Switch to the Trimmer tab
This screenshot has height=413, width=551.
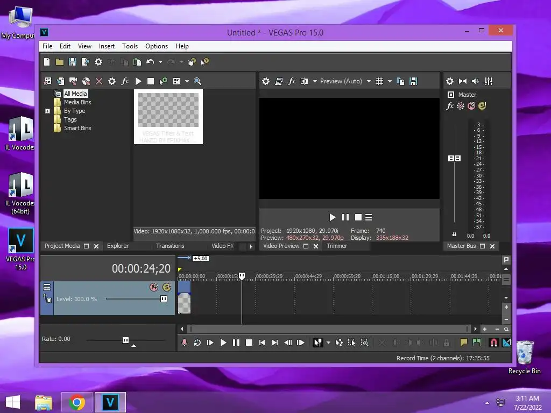[337, 246]
